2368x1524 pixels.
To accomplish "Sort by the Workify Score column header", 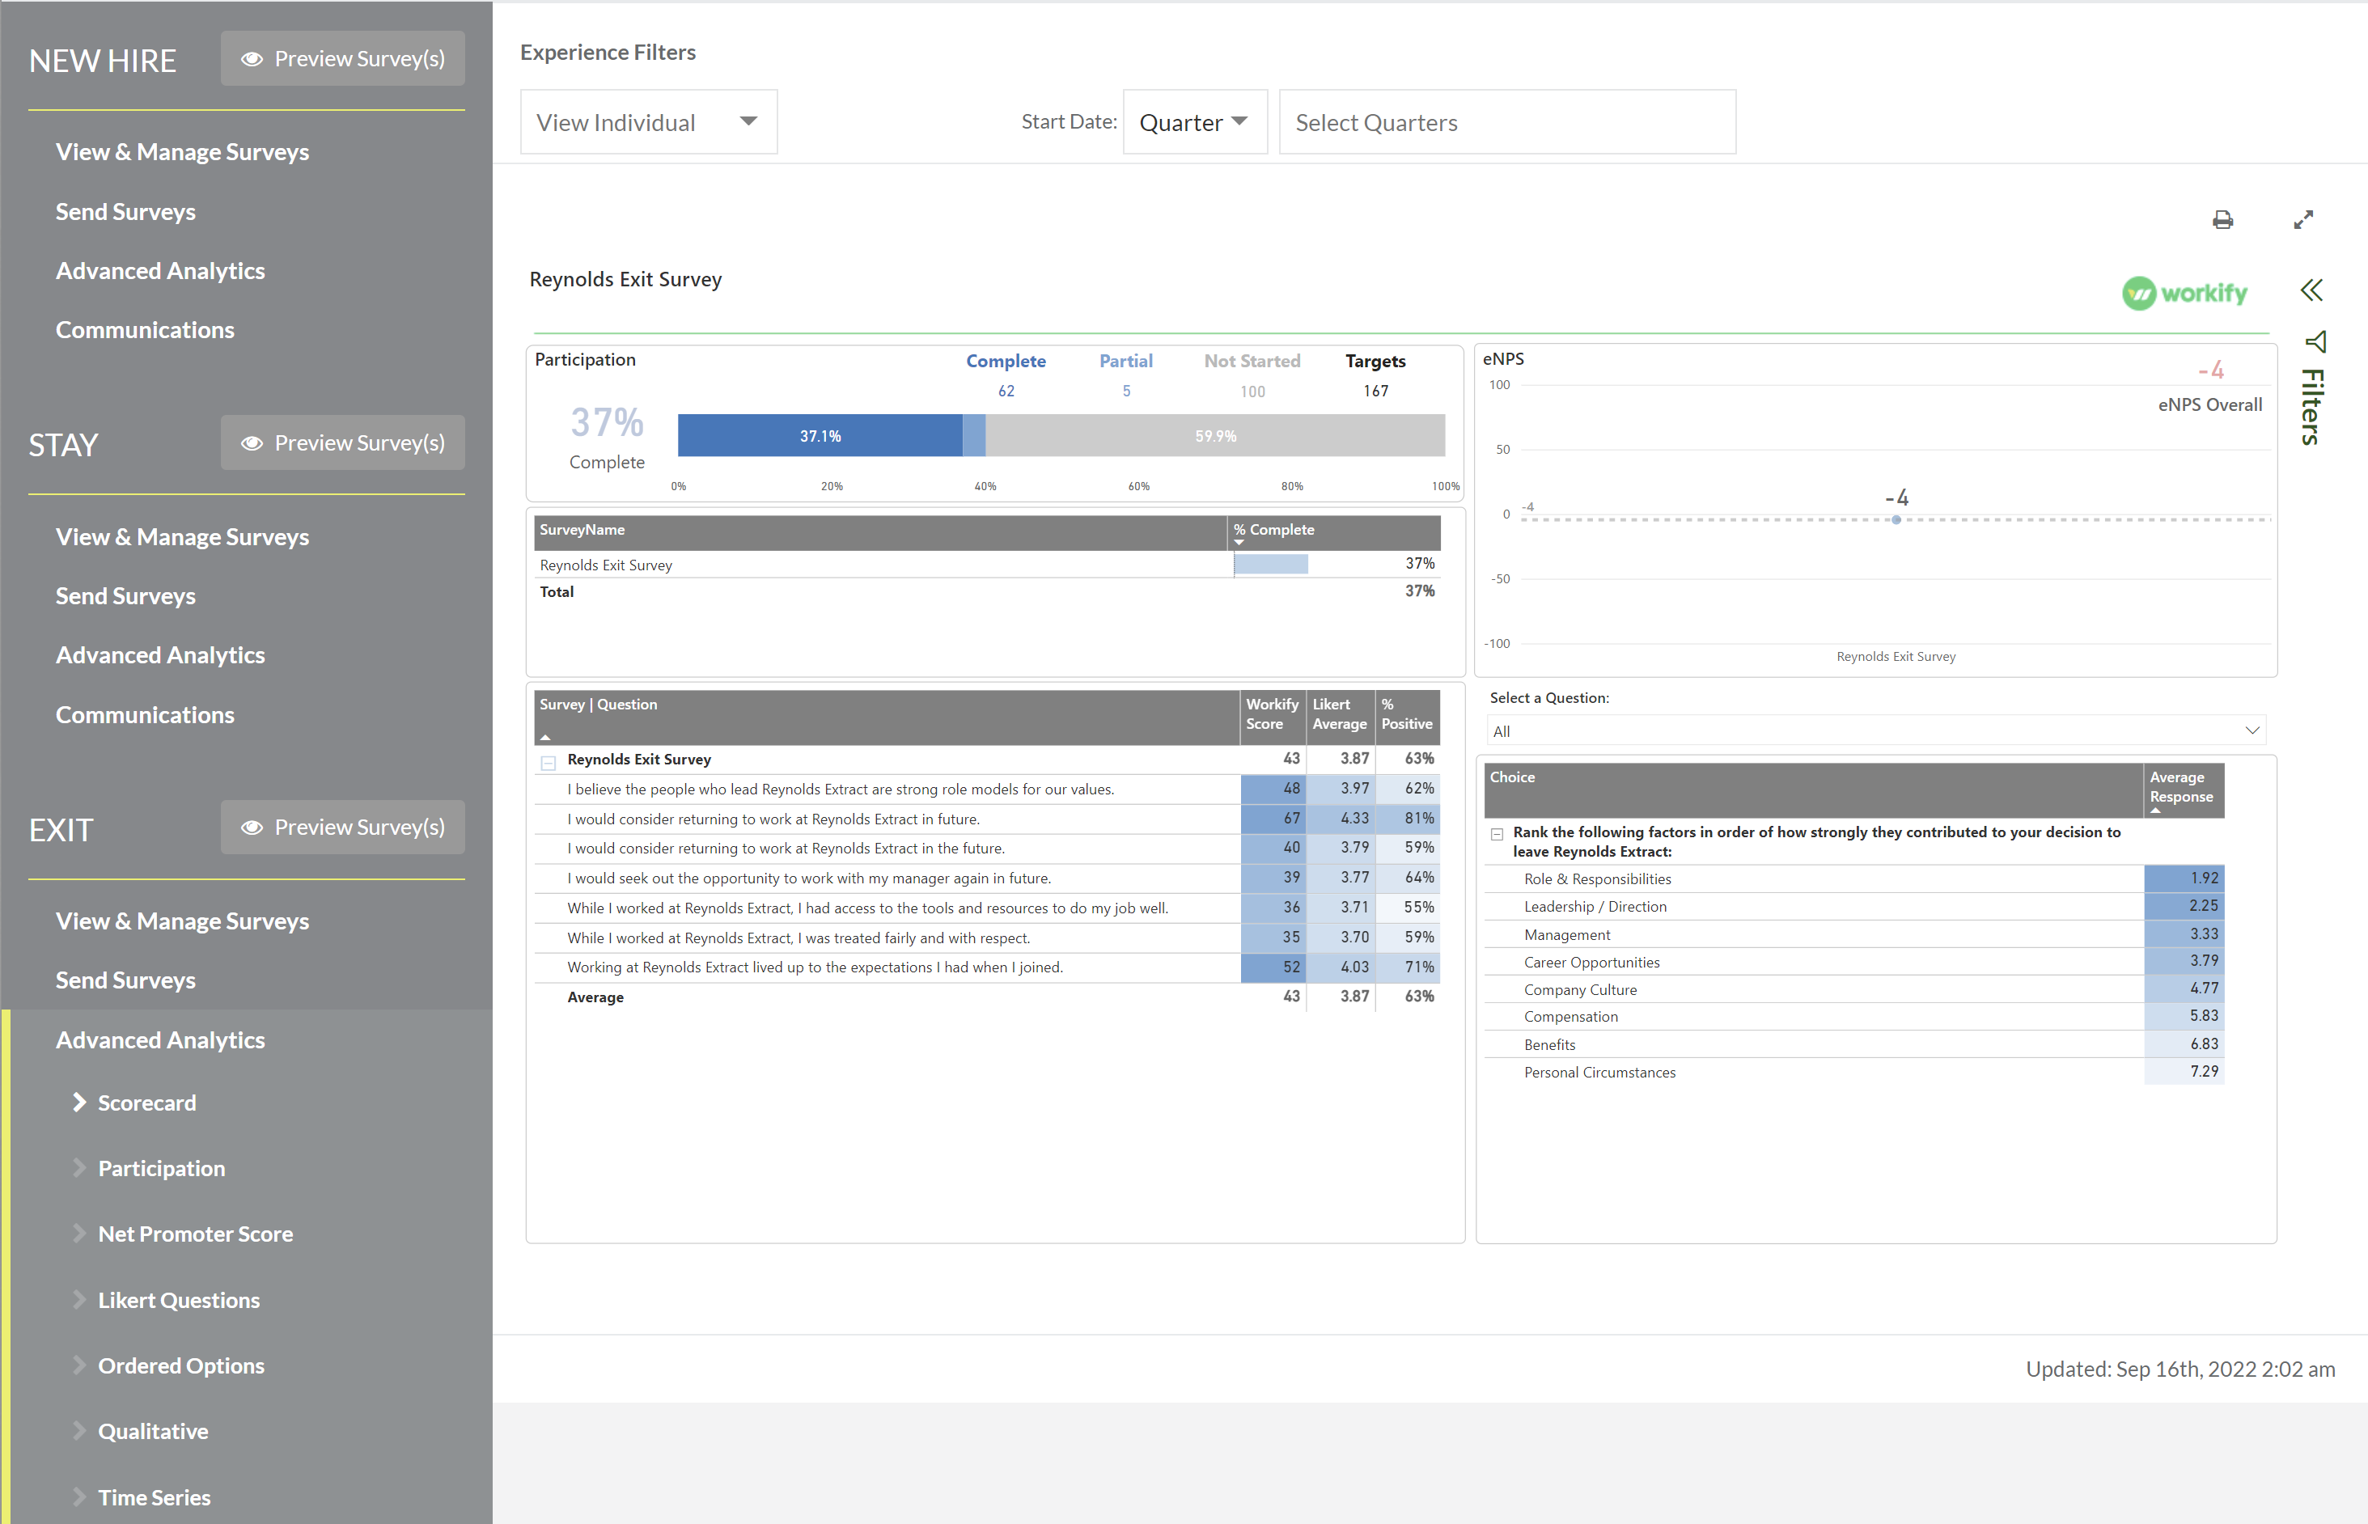I will (1273, 717).
